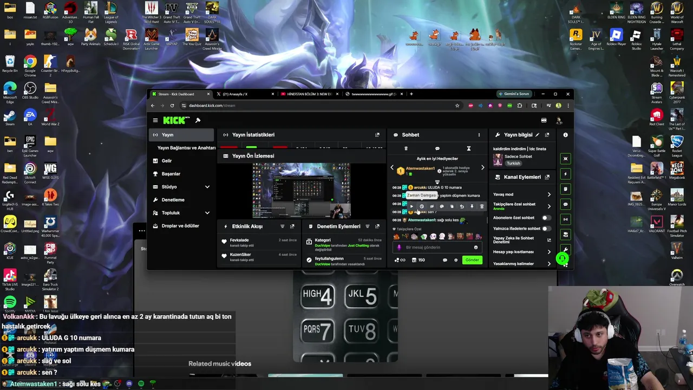Select Yayın in the sidebar

[182, 135]
